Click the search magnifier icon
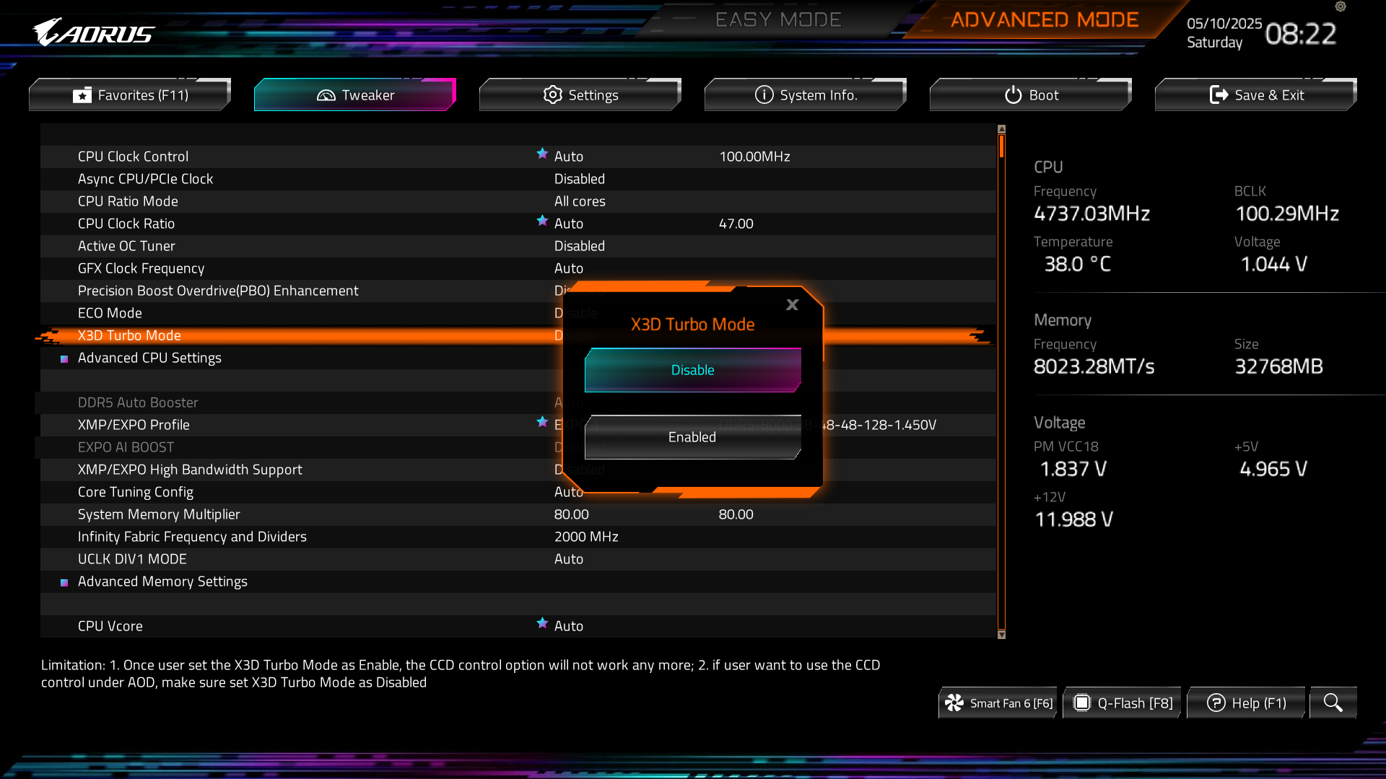The height and width of the screenshot is (779, 1386). click(x=1333, y=703)
